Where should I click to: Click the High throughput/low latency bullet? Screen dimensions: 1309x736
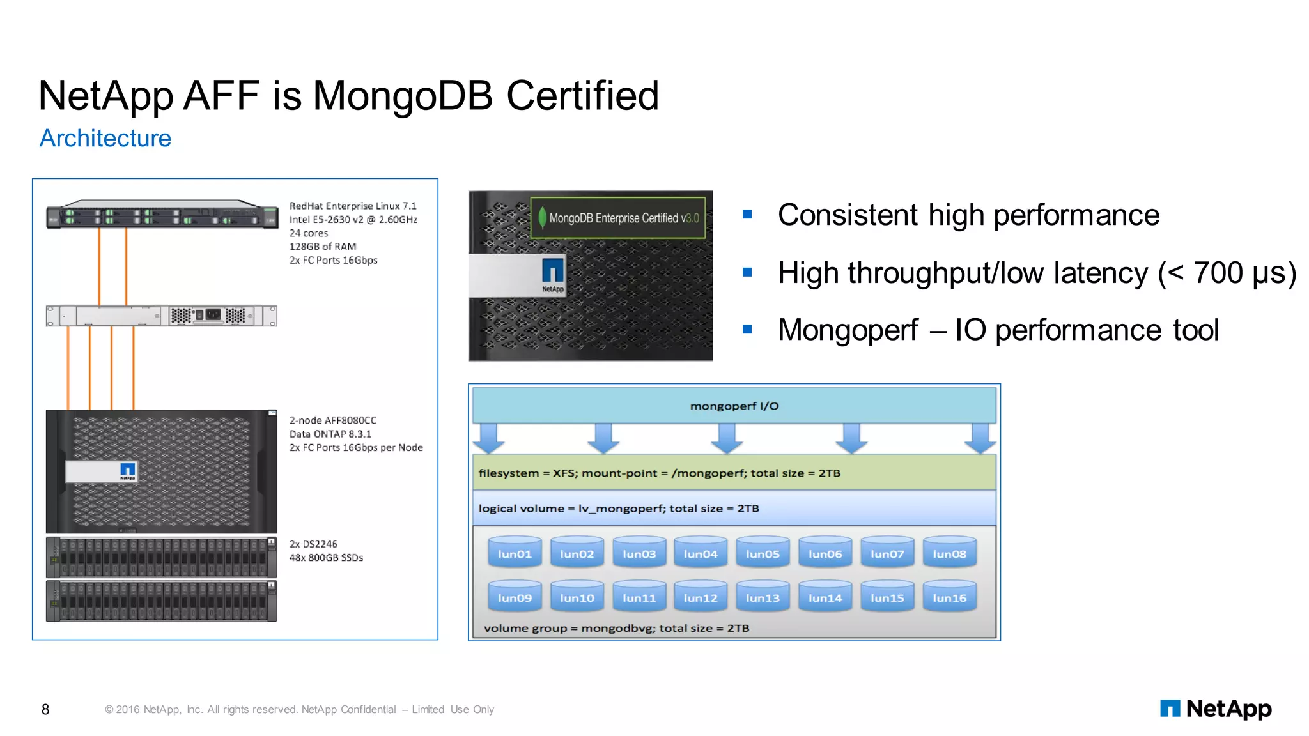1037,273
